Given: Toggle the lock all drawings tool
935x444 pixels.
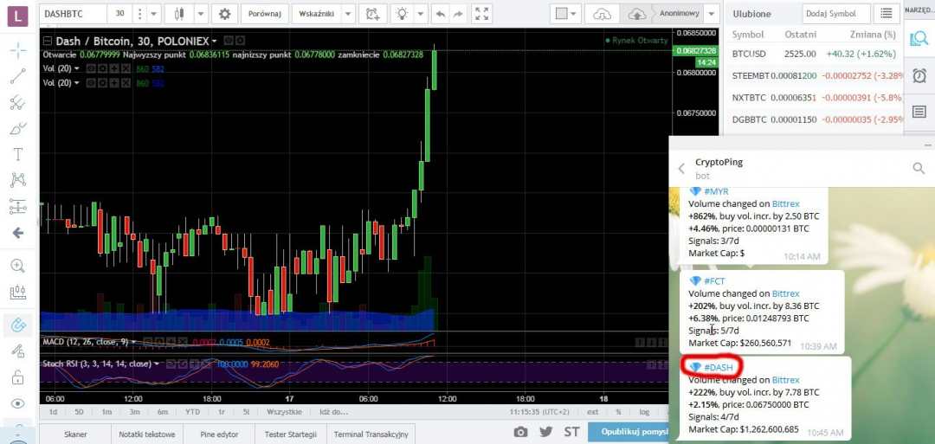Looking at the screenshot, I should coord(17,377).
